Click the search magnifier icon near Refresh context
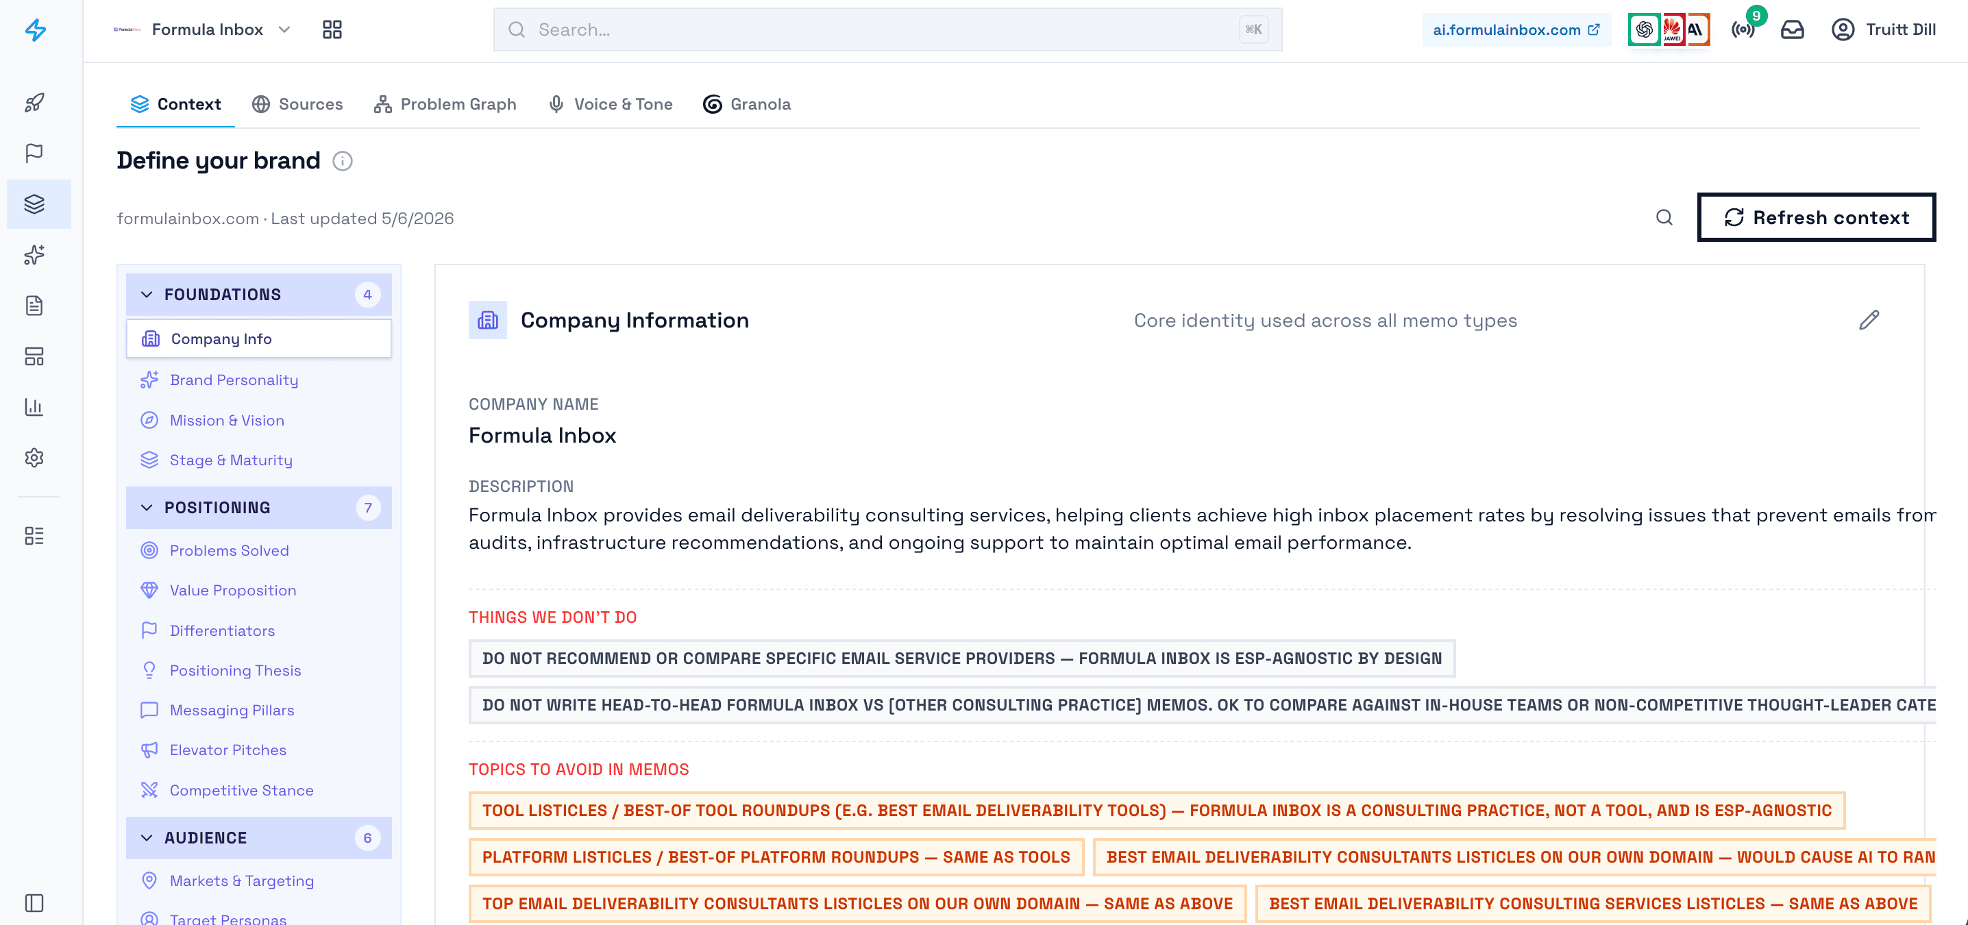Viewport: 1968px width, 925px height. pos(1664,218)
